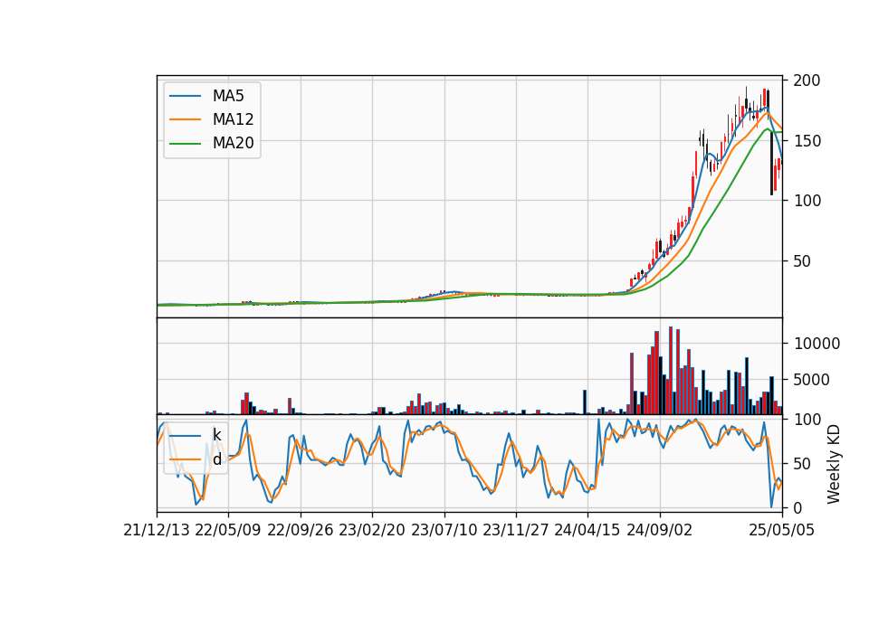Click the 5000 volume axis label
The height and width of the screenshot is (624, 869).
[x=812, y=379]
